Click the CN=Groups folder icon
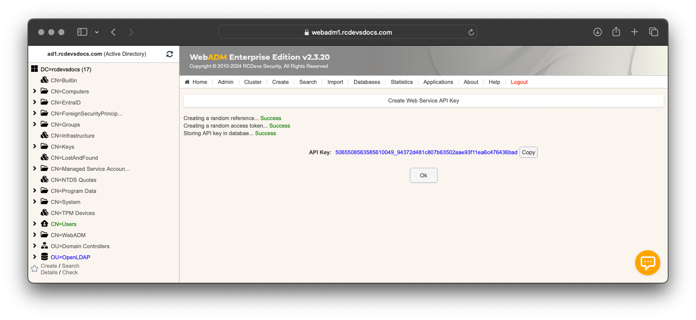Image resolution: width=696 pixels, height=320 pixels. (x=45, y=125)
